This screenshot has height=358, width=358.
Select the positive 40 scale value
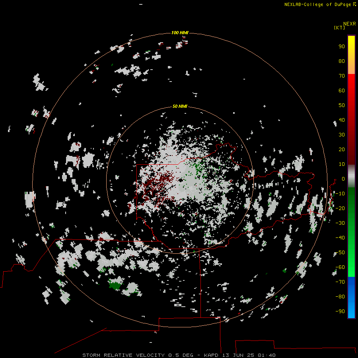(342, 120)
